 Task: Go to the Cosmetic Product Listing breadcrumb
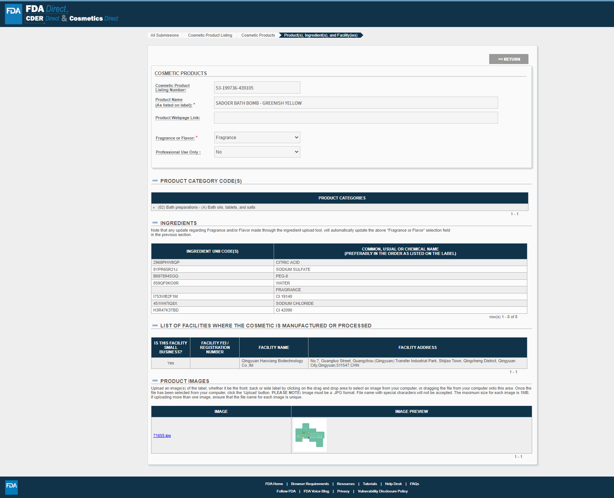pyautogui.click(x=210, y=36)
